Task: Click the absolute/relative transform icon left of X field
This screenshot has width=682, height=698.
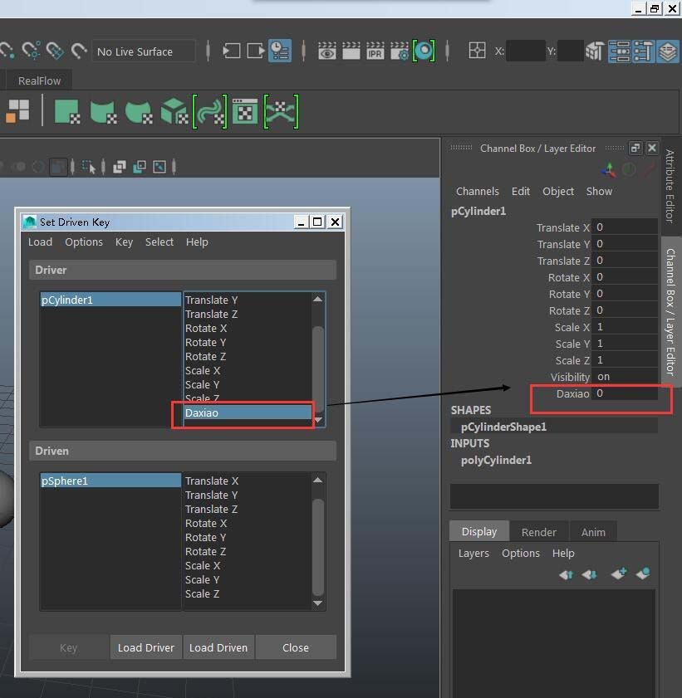Action: [x=477, y=51]
